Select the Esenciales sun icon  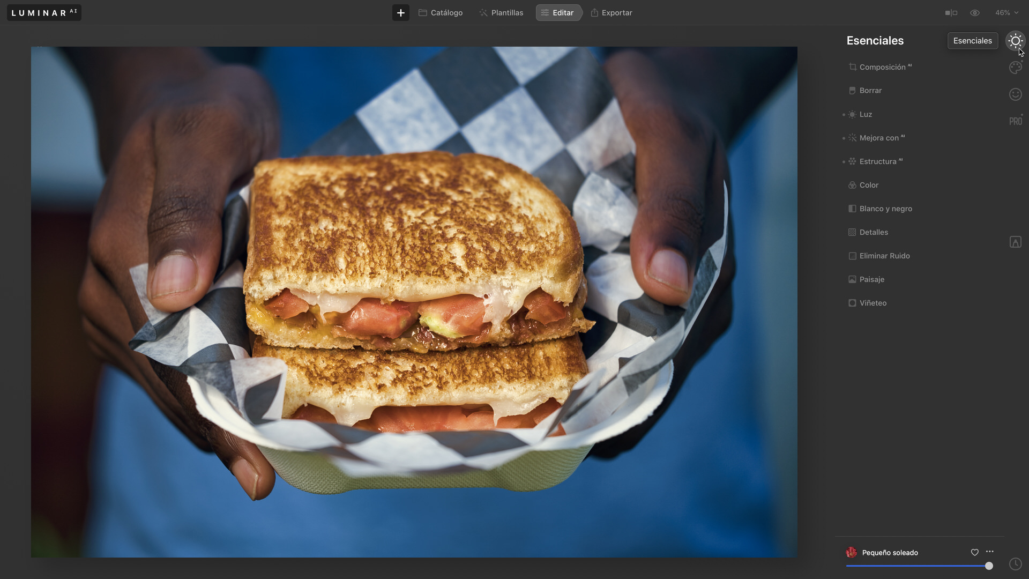coord(1015,41)
